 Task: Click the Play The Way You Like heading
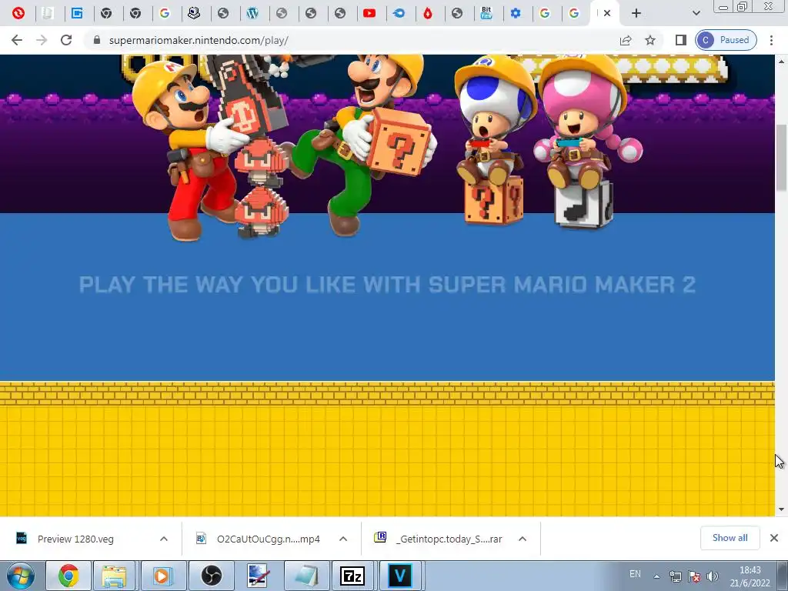coord(387,285)
